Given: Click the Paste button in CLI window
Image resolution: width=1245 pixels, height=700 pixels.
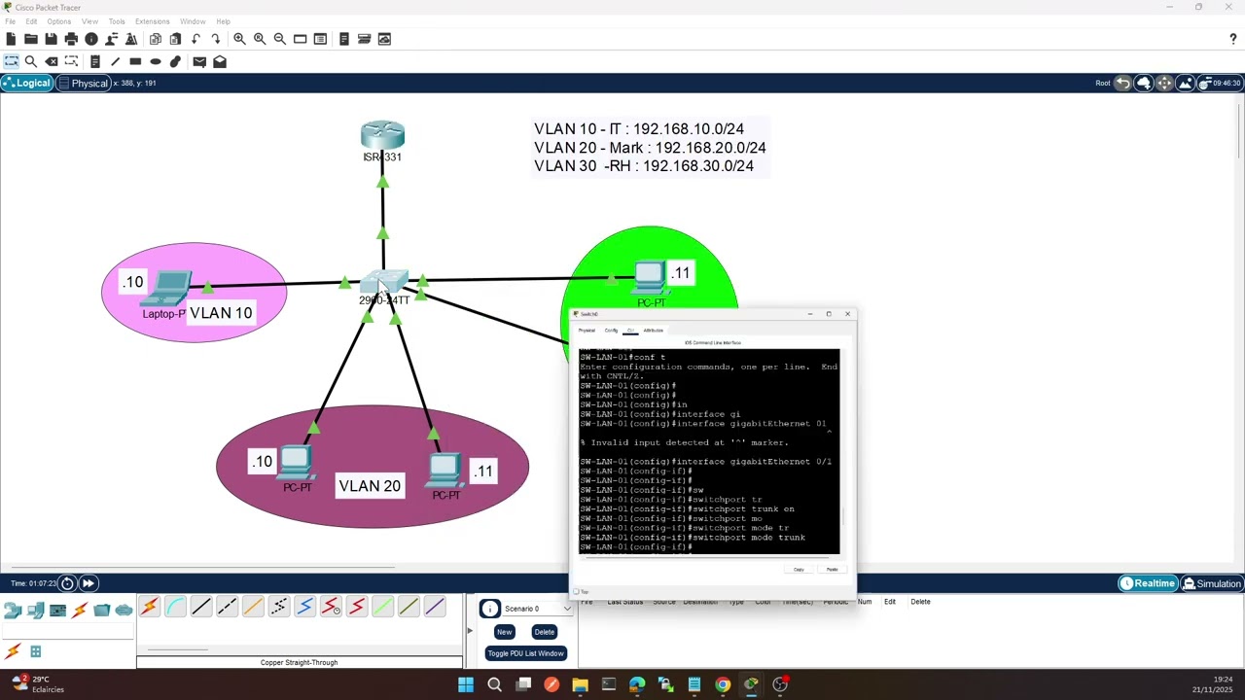Looking at the screenshot, I should pyautogui.click(x=832, y=570).
